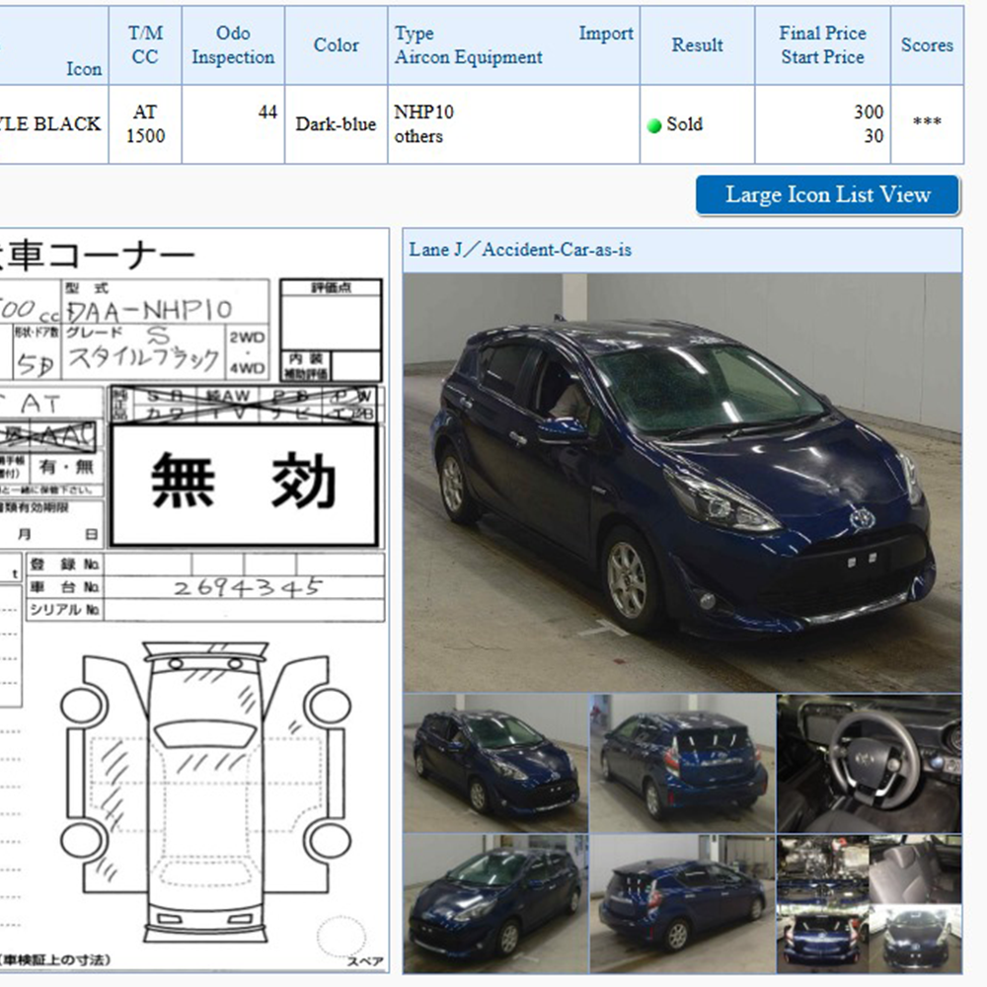Open the large main car photo
The height and width of the screenshot is (987, 987).
point(682,482)
